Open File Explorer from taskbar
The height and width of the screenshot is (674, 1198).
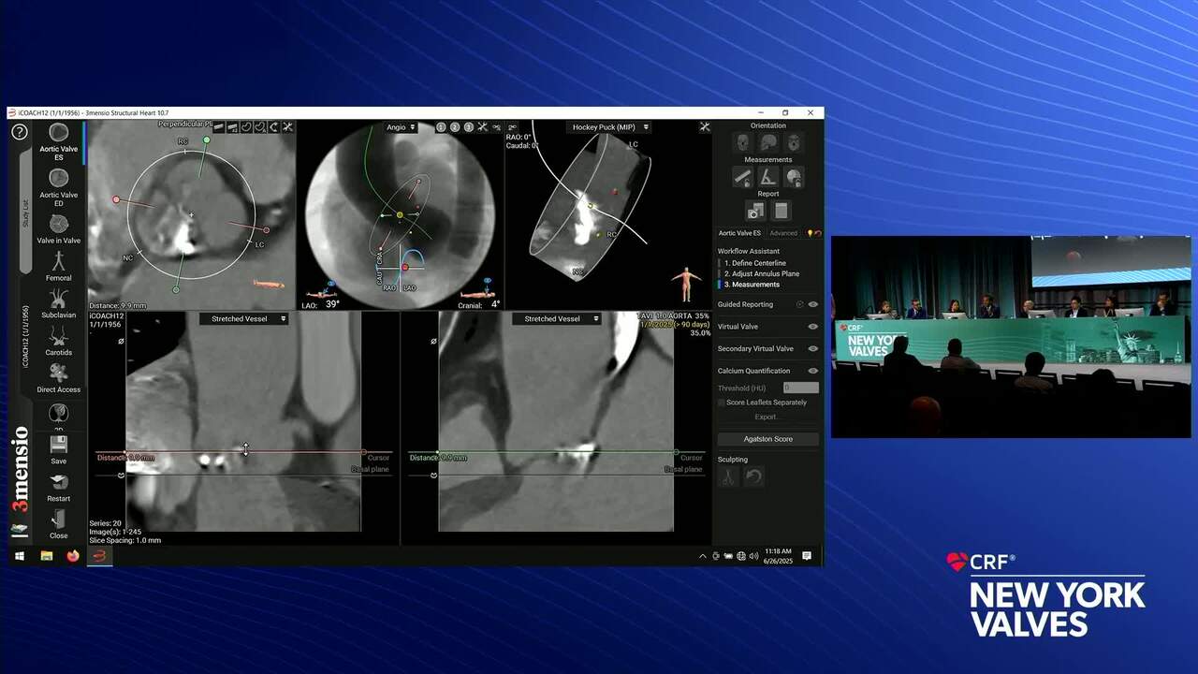[46, 556]
